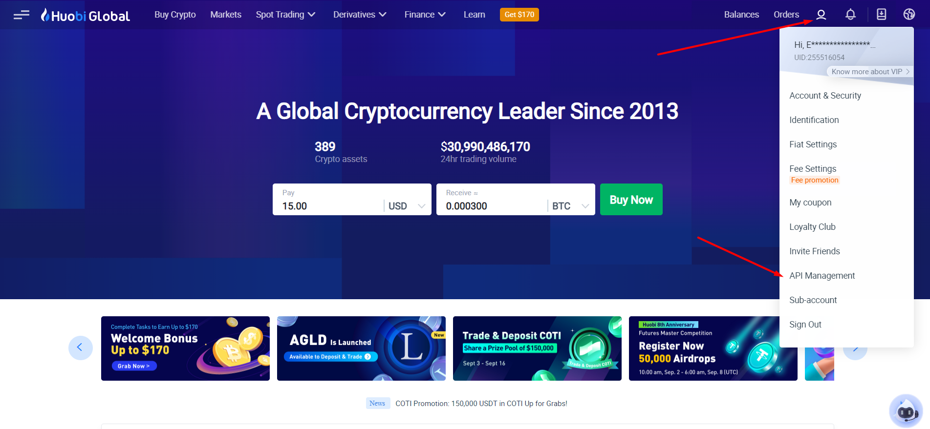
Task: Open Account & Security menu entry
Action: click(x=825, y=96)
